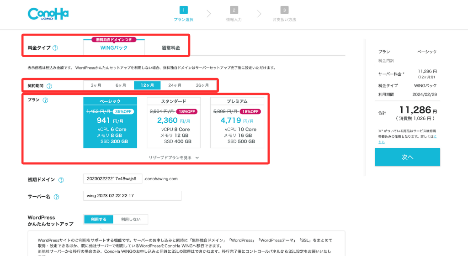Click the 初期ドメイン input field
Screen dimensions: 468x256
[112, 179]
